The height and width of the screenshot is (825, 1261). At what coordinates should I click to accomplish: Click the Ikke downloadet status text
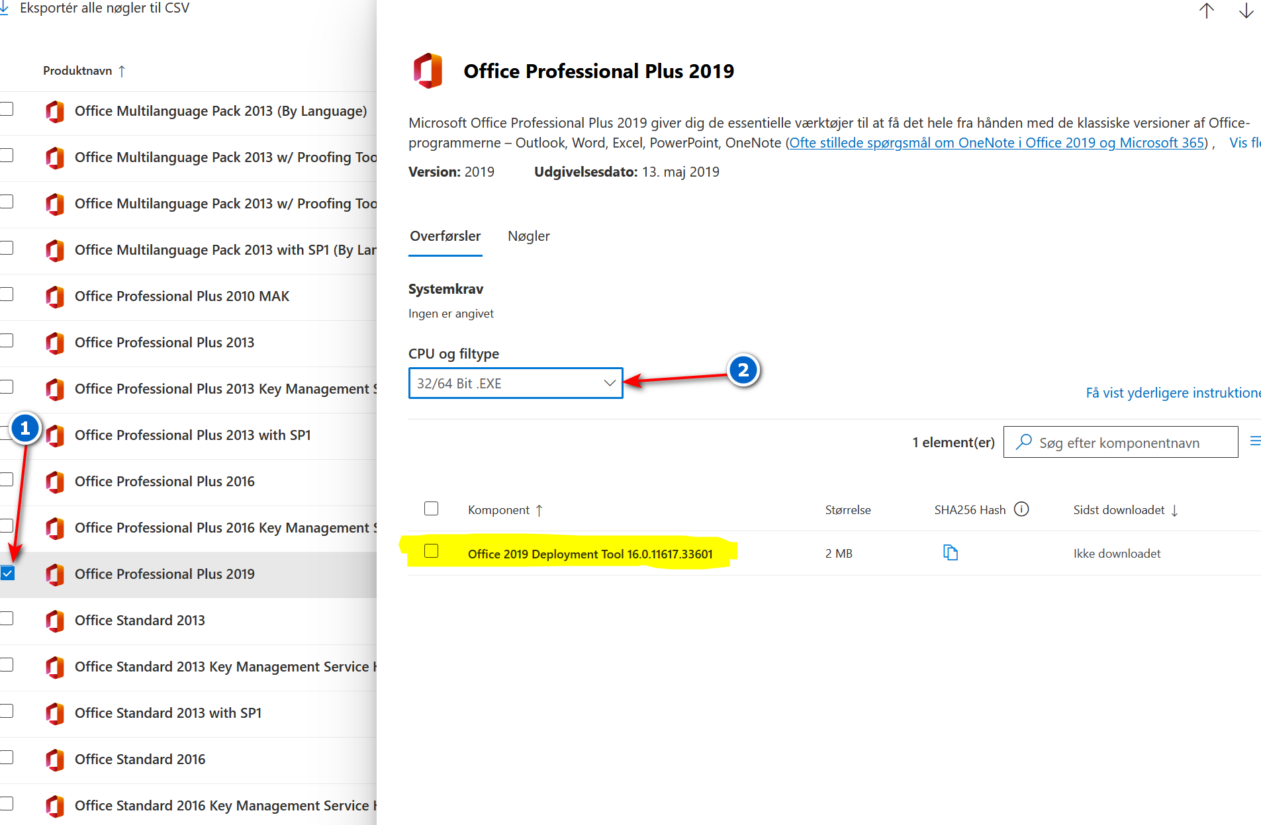(1117, 554)
